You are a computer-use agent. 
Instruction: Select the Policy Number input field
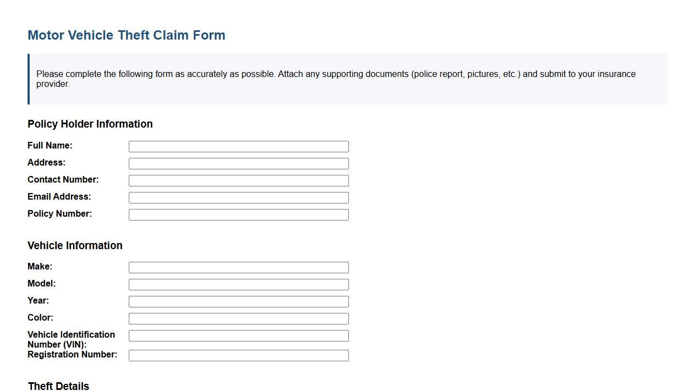click(238, 214)
